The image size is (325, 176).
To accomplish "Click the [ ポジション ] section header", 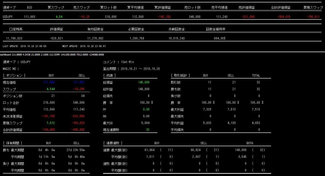I will pos(14,76).
